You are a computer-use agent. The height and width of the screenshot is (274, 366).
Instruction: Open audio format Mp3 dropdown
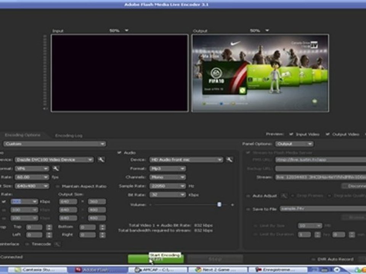(168, 169)
